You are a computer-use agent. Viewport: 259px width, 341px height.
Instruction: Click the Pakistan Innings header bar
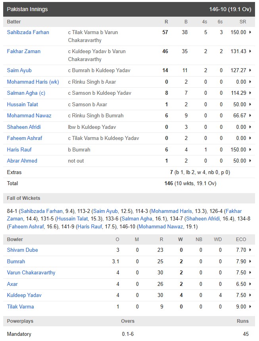pos(129,9)
